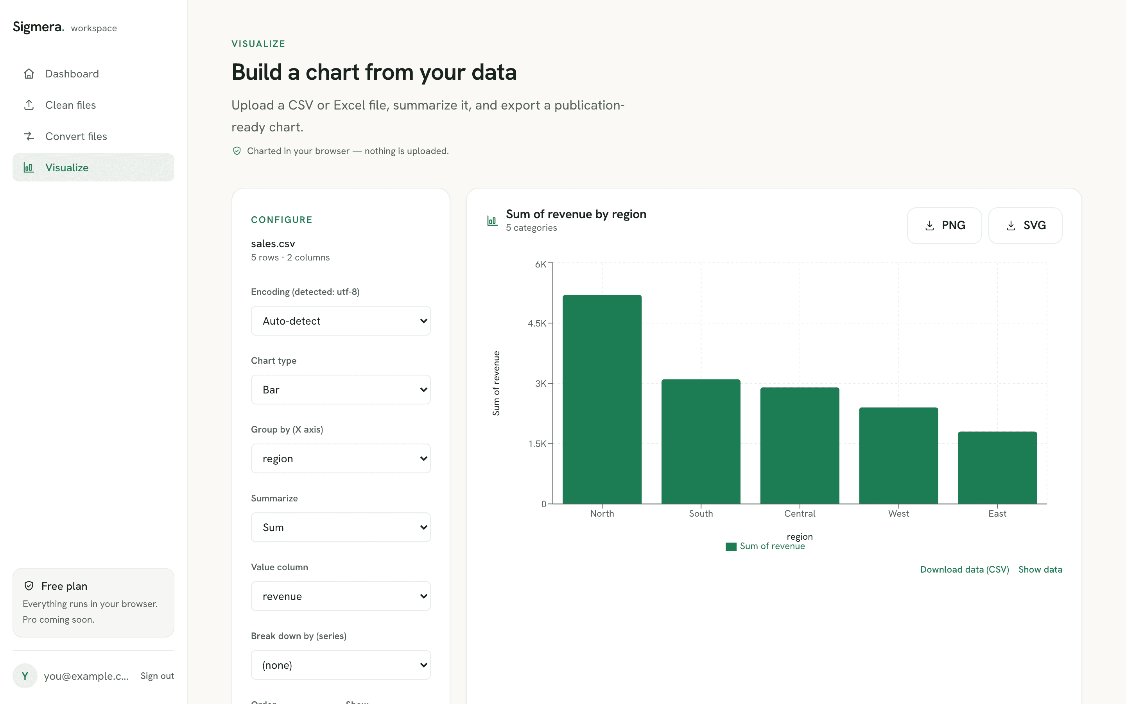Click the 'Free plan' heading
Screen dimensions: 1126x704
pos(64,586)
